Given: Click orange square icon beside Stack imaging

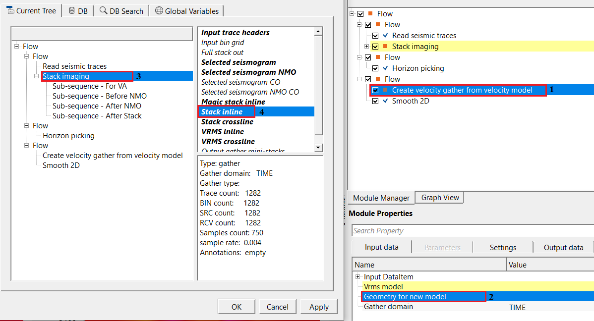Looking at the screenshot, I should 385,47.
